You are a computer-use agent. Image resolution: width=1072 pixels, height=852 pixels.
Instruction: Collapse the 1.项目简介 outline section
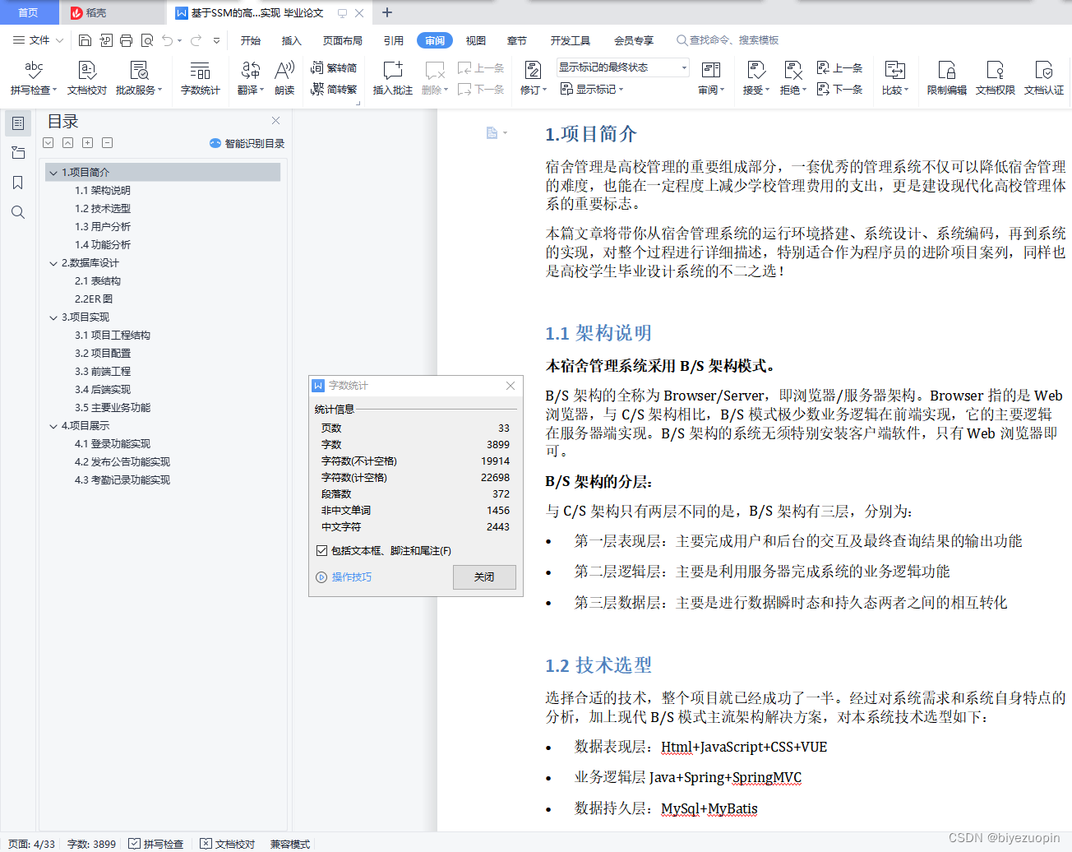pos(53,173)
